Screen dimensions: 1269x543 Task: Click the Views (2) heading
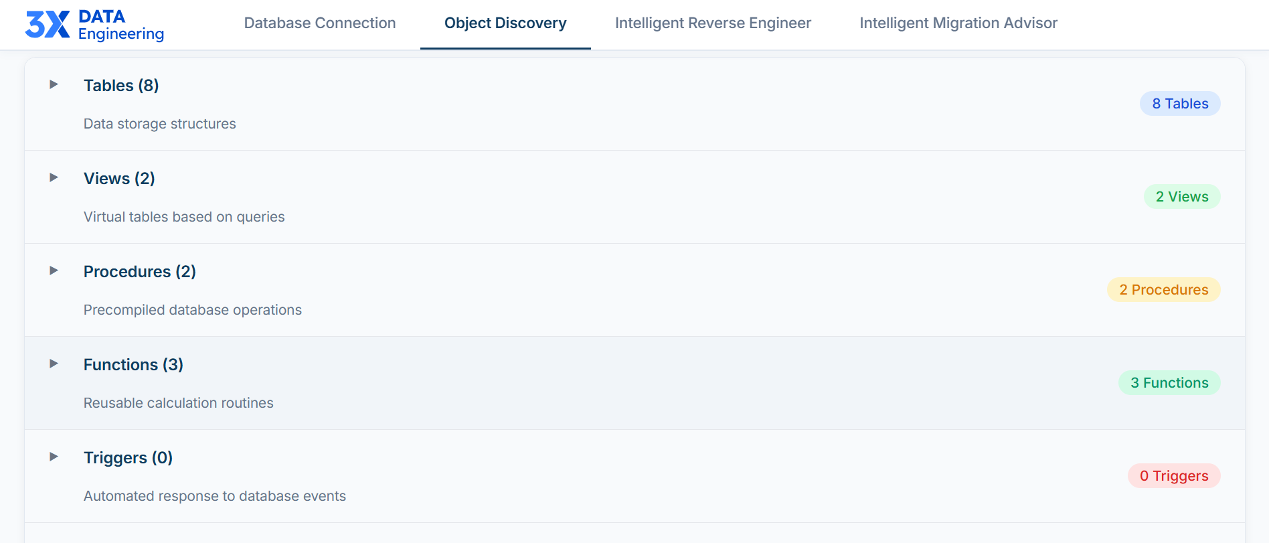[x=119, y=179]
